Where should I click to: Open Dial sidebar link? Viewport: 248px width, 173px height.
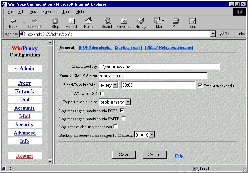pyautogui.click(x=25, y=100)
